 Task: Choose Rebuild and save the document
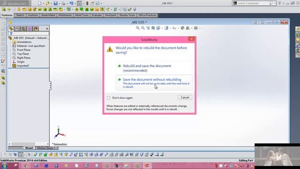coord(154,68)
